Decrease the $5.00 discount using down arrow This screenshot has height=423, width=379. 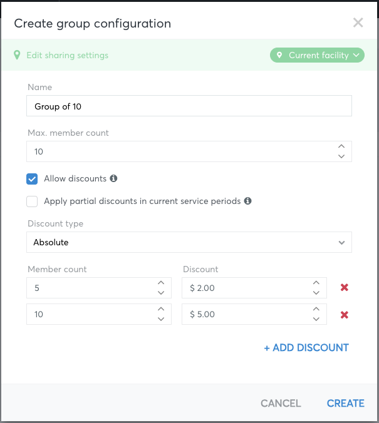(x=316, y=319)
